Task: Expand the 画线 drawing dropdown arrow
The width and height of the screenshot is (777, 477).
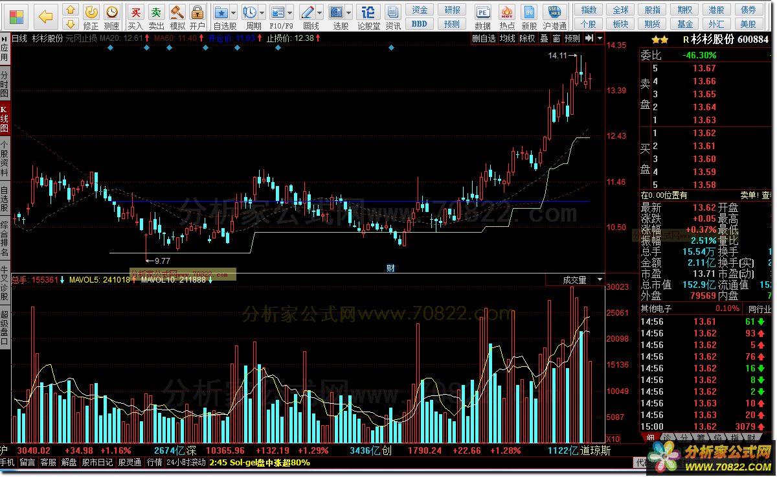Action: click(x=320, y=12)
